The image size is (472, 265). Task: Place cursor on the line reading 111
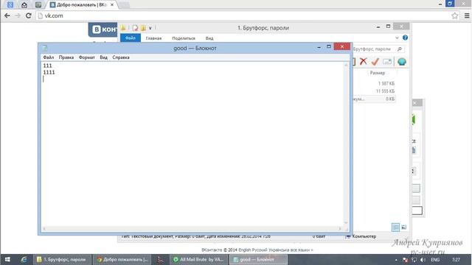coord(47,66)
